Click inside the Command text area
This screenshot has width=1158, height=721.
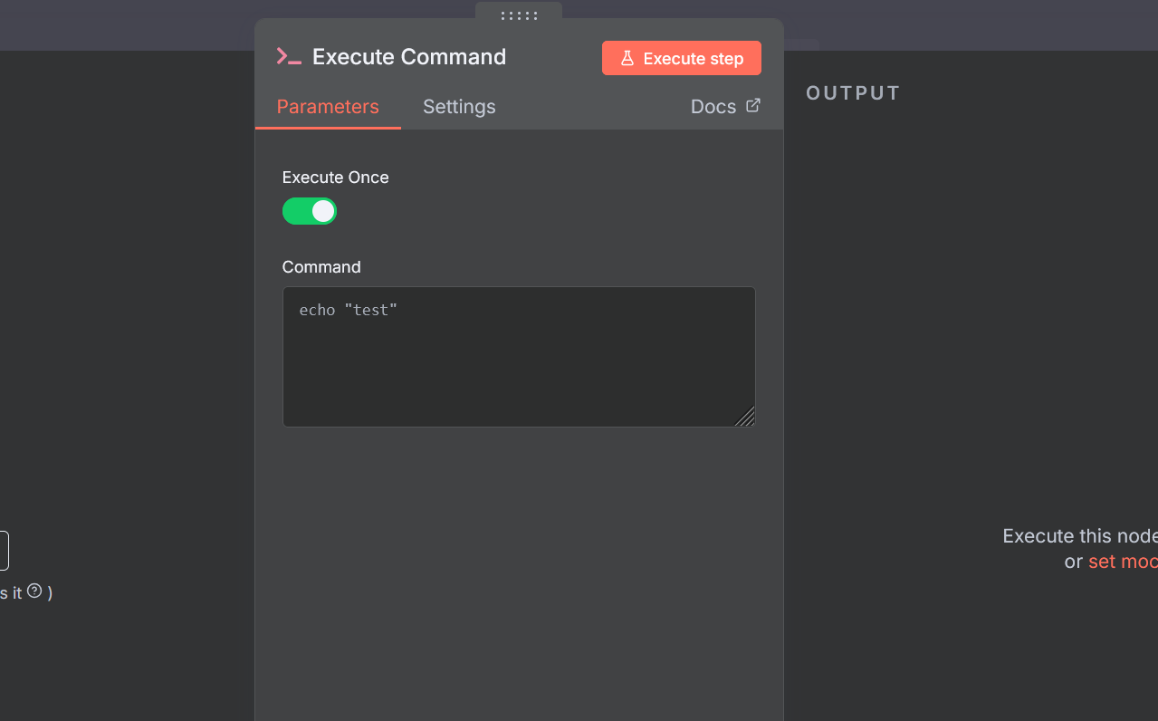click(519, 357)
